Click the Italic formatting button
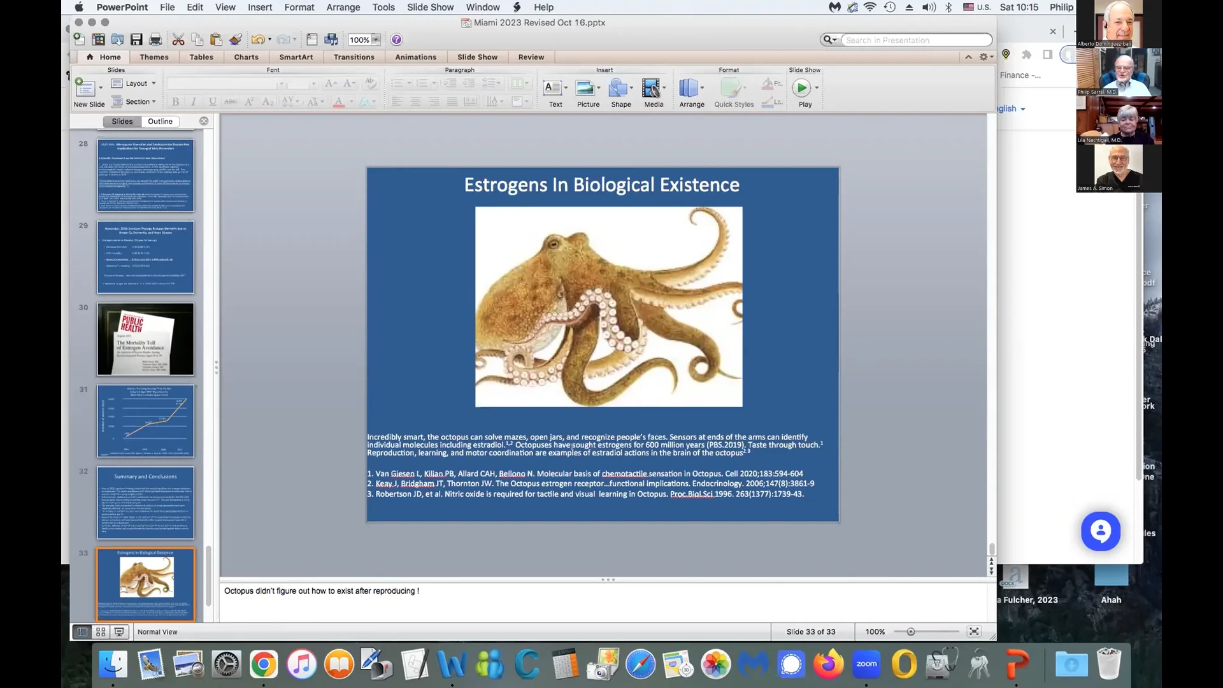 point(194,101)
